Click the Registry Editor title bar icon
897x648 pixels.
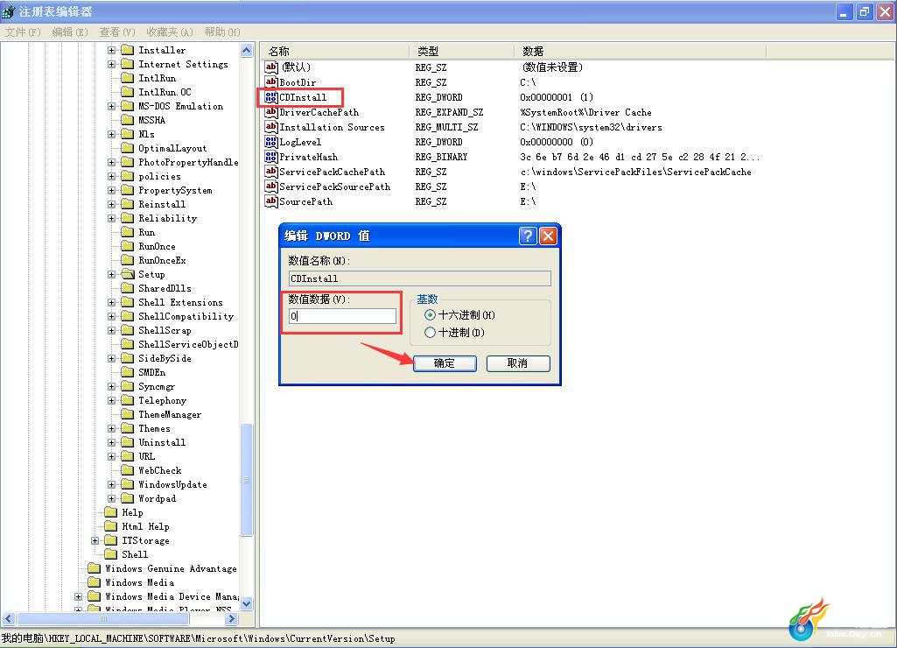tap(8, 11)
